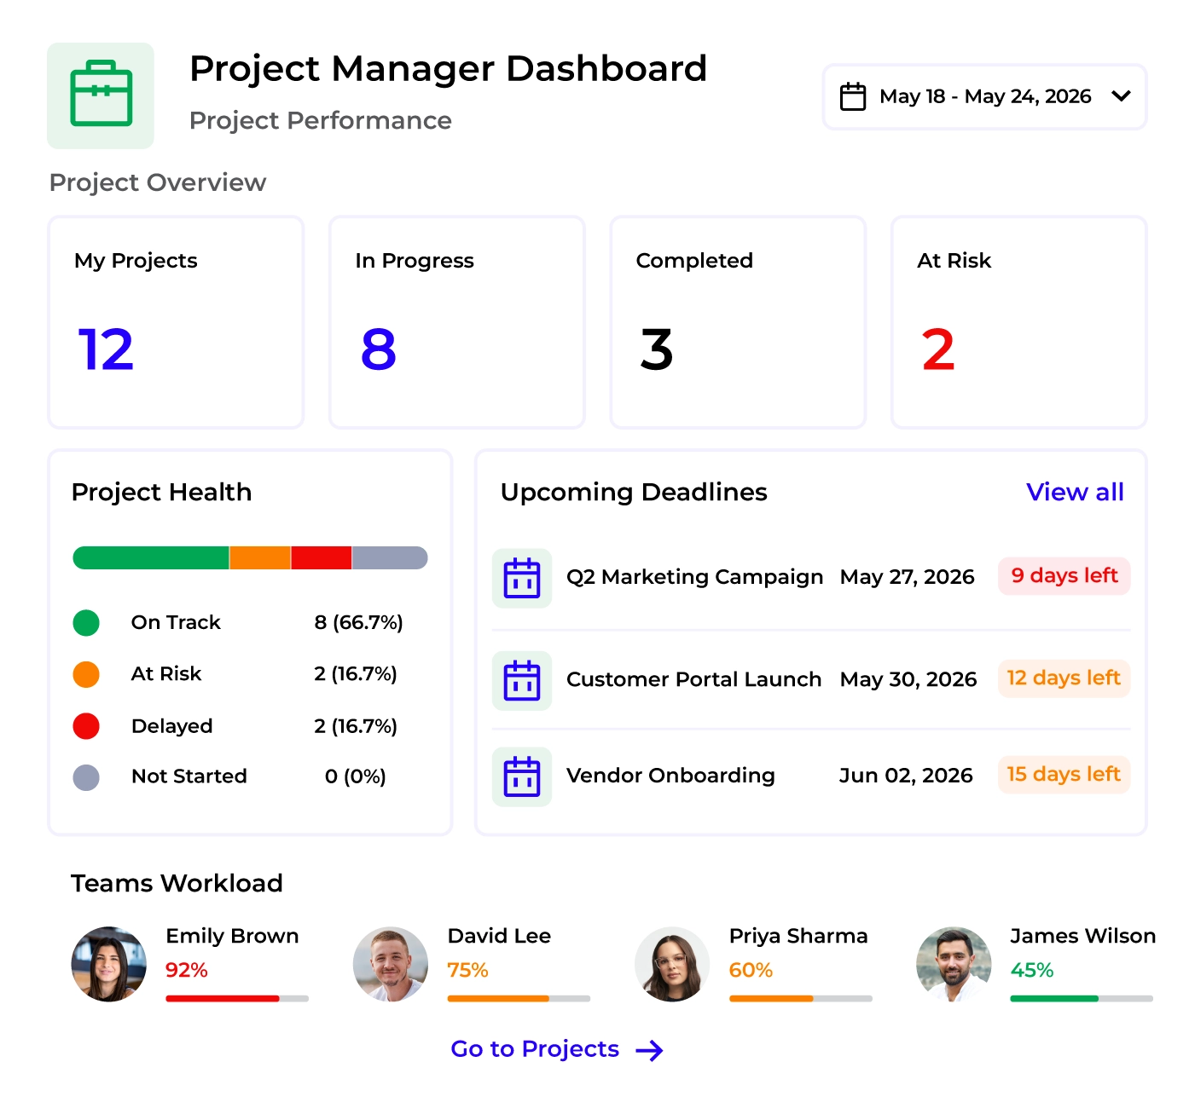Open the My Projects card
Image resolution: width=1195 pixels, height=1108 pixels.
(176, 322)
